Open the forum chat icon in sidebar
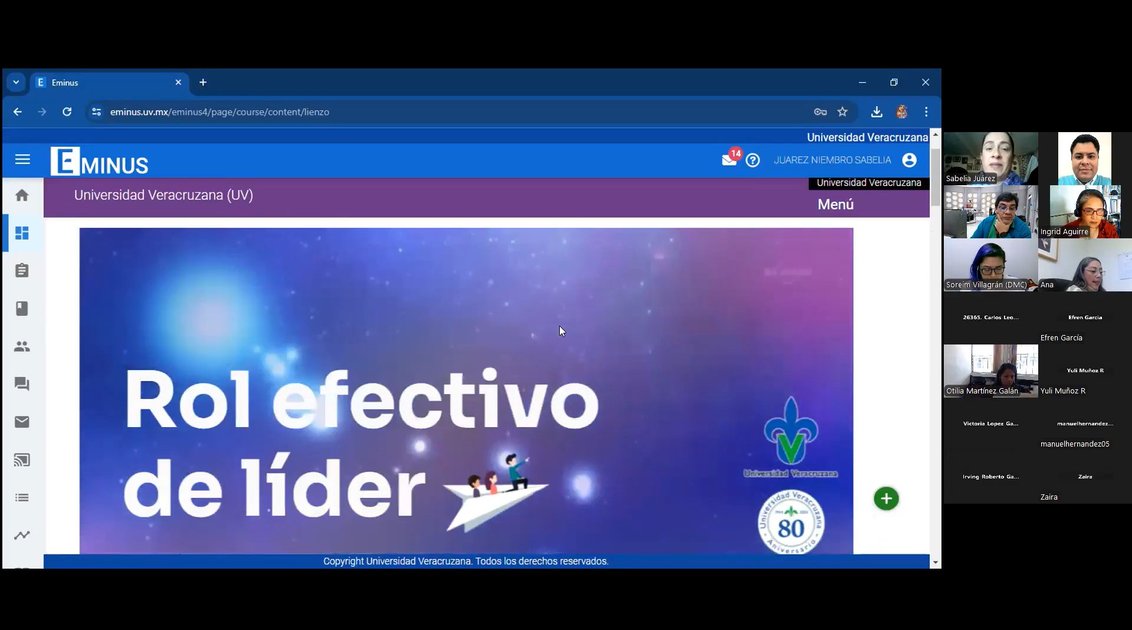The height and width of the screenshot is (630, 1132). (x=22, y=384)
